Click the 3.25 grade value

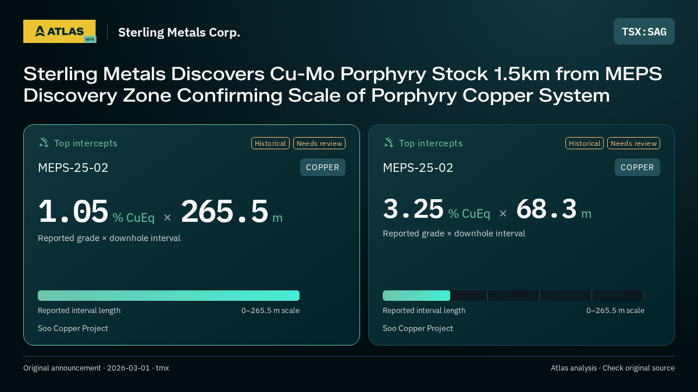pos(414,209)
